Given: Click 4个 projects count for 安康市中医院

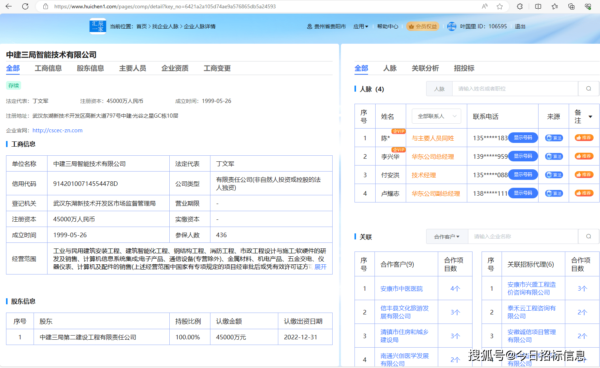Looking at the screenshot, I should (x=455, y=289).
